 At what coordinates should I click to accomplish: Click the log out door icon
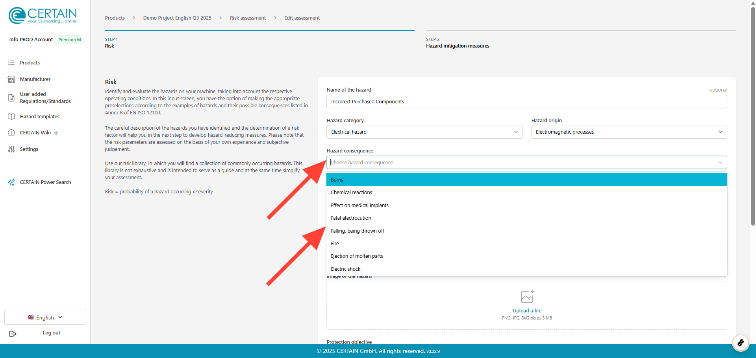point(13,334)
